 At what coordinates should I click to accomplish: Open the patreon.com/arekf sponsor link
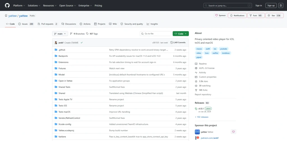pyautogui.click(x=210, y=138)
